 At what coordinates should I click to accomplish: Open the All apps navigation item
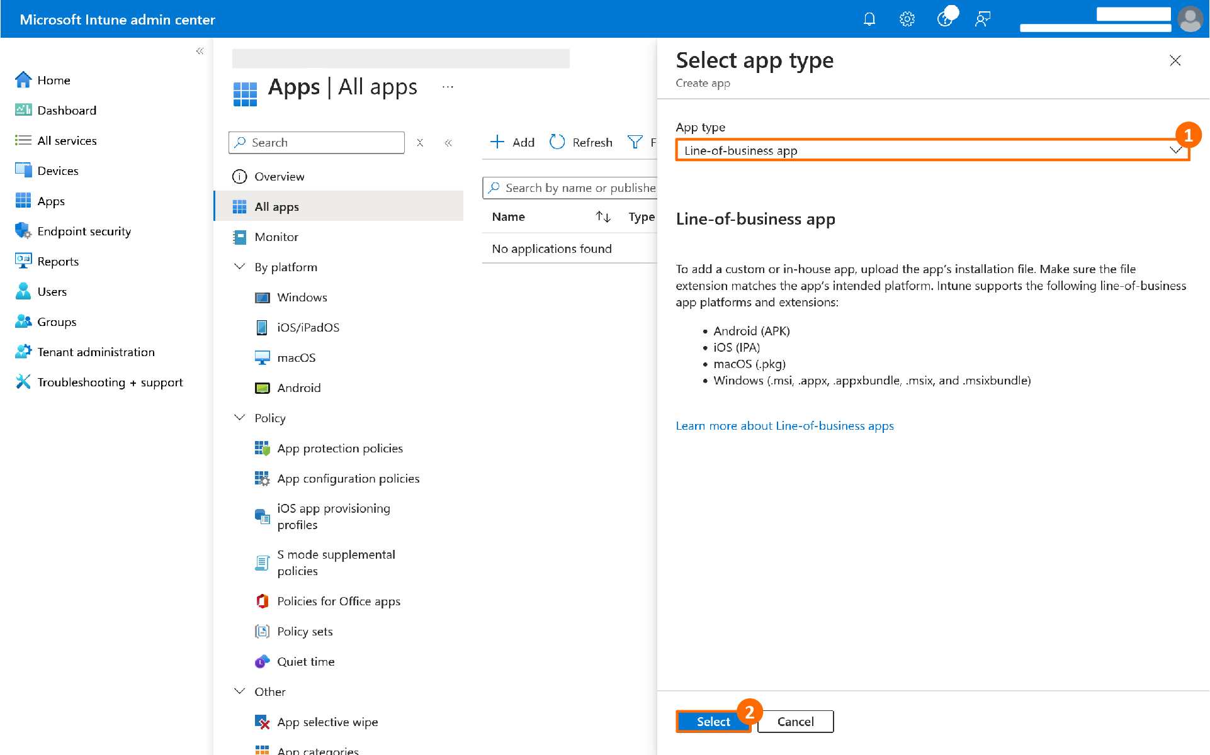point(276,206)
